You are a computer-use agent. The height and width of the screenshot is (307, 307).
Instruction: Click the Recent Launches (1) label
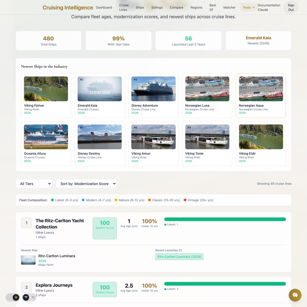[x=169, y=250]
